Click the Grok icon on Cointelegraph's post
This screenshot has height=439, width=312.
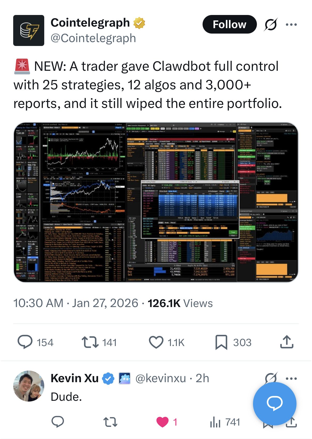pyautogui.click(x=271, y=25)
